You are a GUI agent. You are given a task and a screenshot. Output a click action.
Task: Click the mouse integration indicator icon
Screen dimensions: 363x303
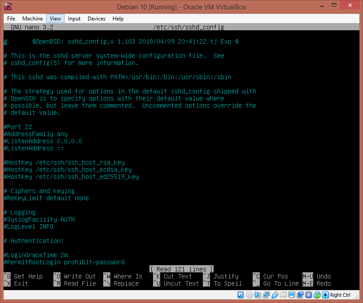[317, 295]
